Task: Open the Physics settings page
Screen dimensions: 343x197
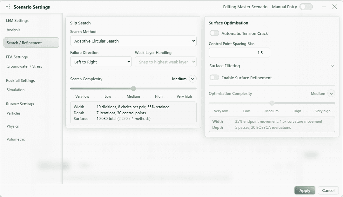Action: (x=13, y=126)
